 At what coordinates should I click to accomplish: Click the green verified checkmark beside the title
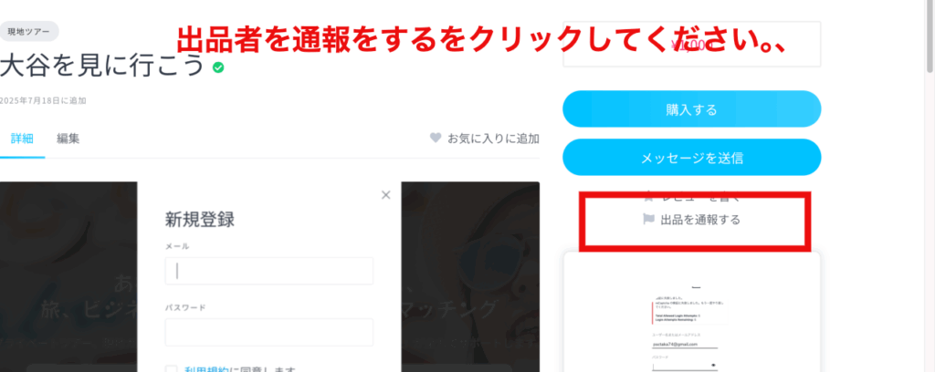click(218, 67)
